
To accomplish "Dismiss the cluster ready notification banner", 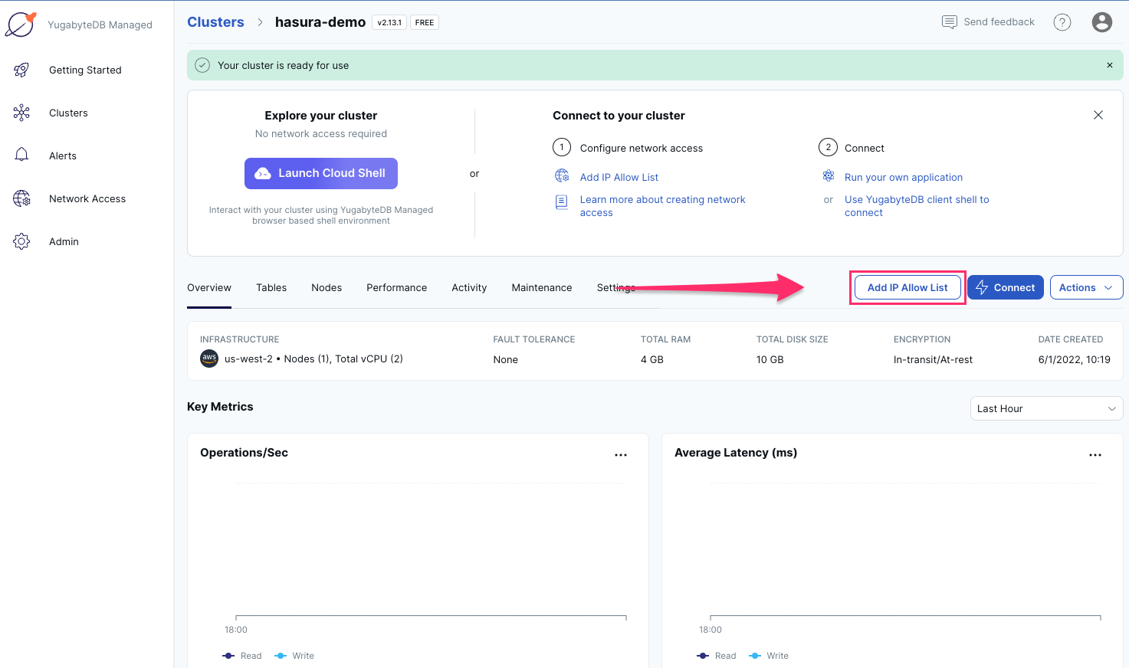I will tap(1110, 65).
